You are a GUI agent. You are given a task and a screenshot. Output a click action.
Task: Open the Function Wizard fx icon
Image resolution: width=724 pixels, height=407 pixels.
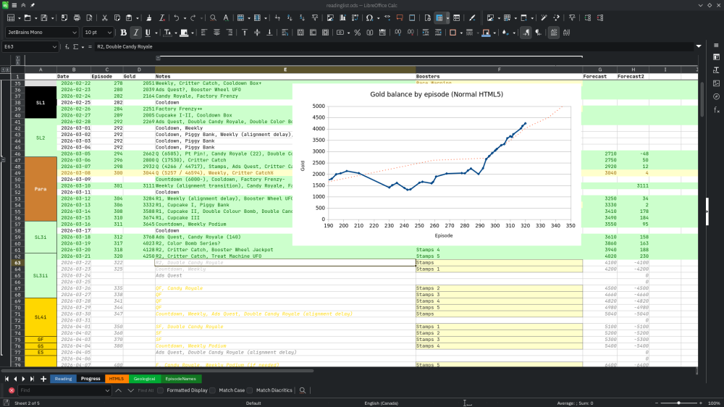(67, 46)
